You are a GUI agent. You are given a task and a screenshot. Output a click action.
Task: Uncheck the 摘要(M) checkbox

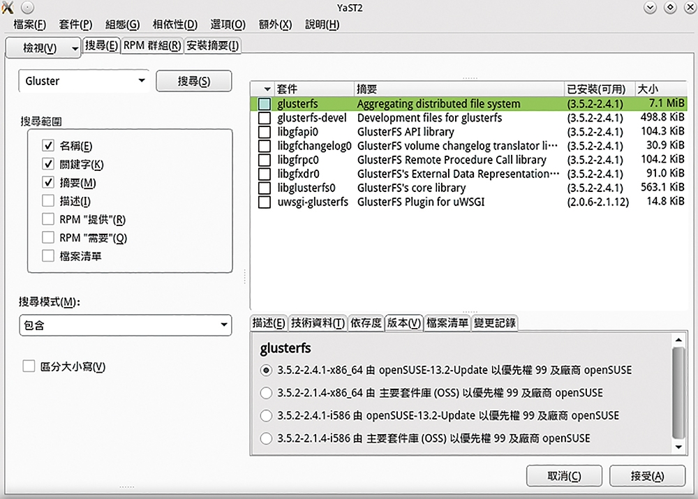point(48,182)
